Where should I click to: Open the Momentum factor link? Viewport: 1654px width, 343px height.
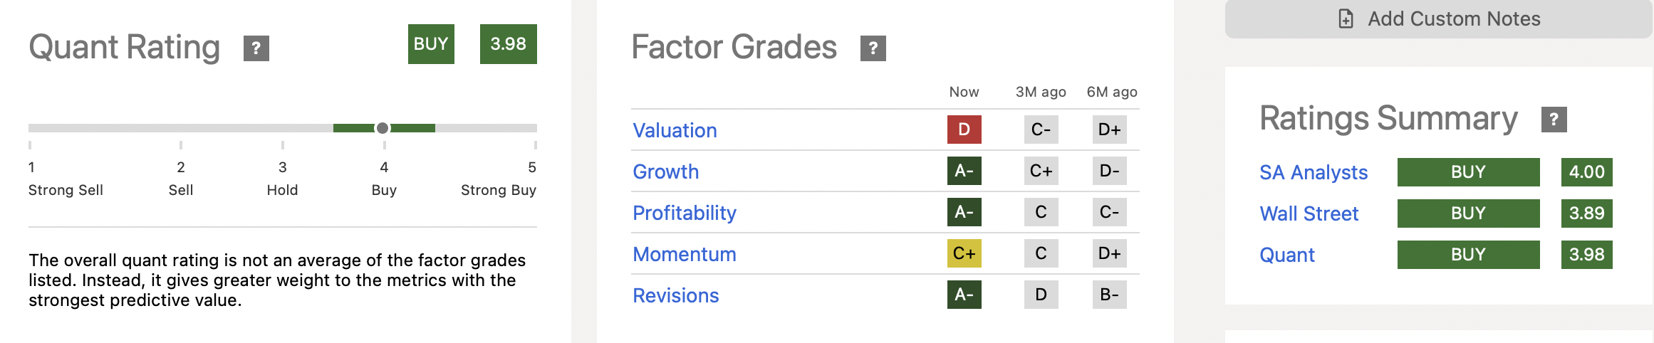684,254
